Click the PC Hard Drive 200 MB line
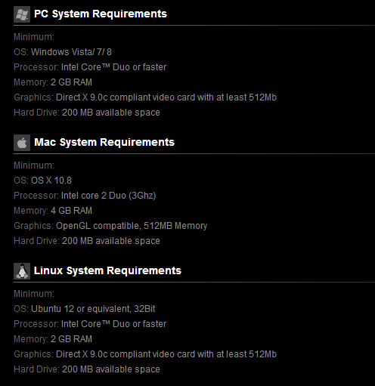Viewport: 375px width, 386px height. click(x=87, y=113)
